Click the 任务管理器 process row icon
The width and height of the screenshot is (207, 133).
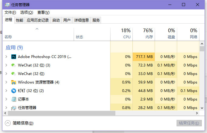pyautogui.click(x=14, y=108)
